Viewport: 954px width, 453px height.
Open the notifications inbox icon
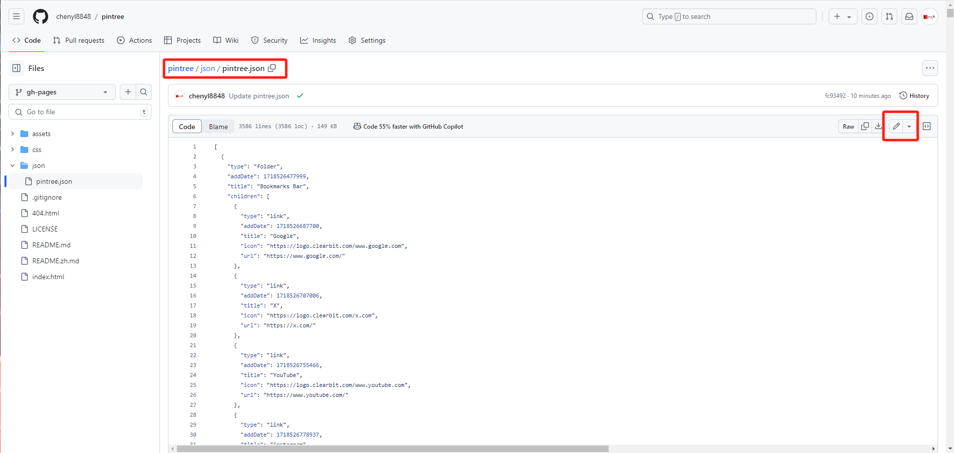tap(909, 16)
